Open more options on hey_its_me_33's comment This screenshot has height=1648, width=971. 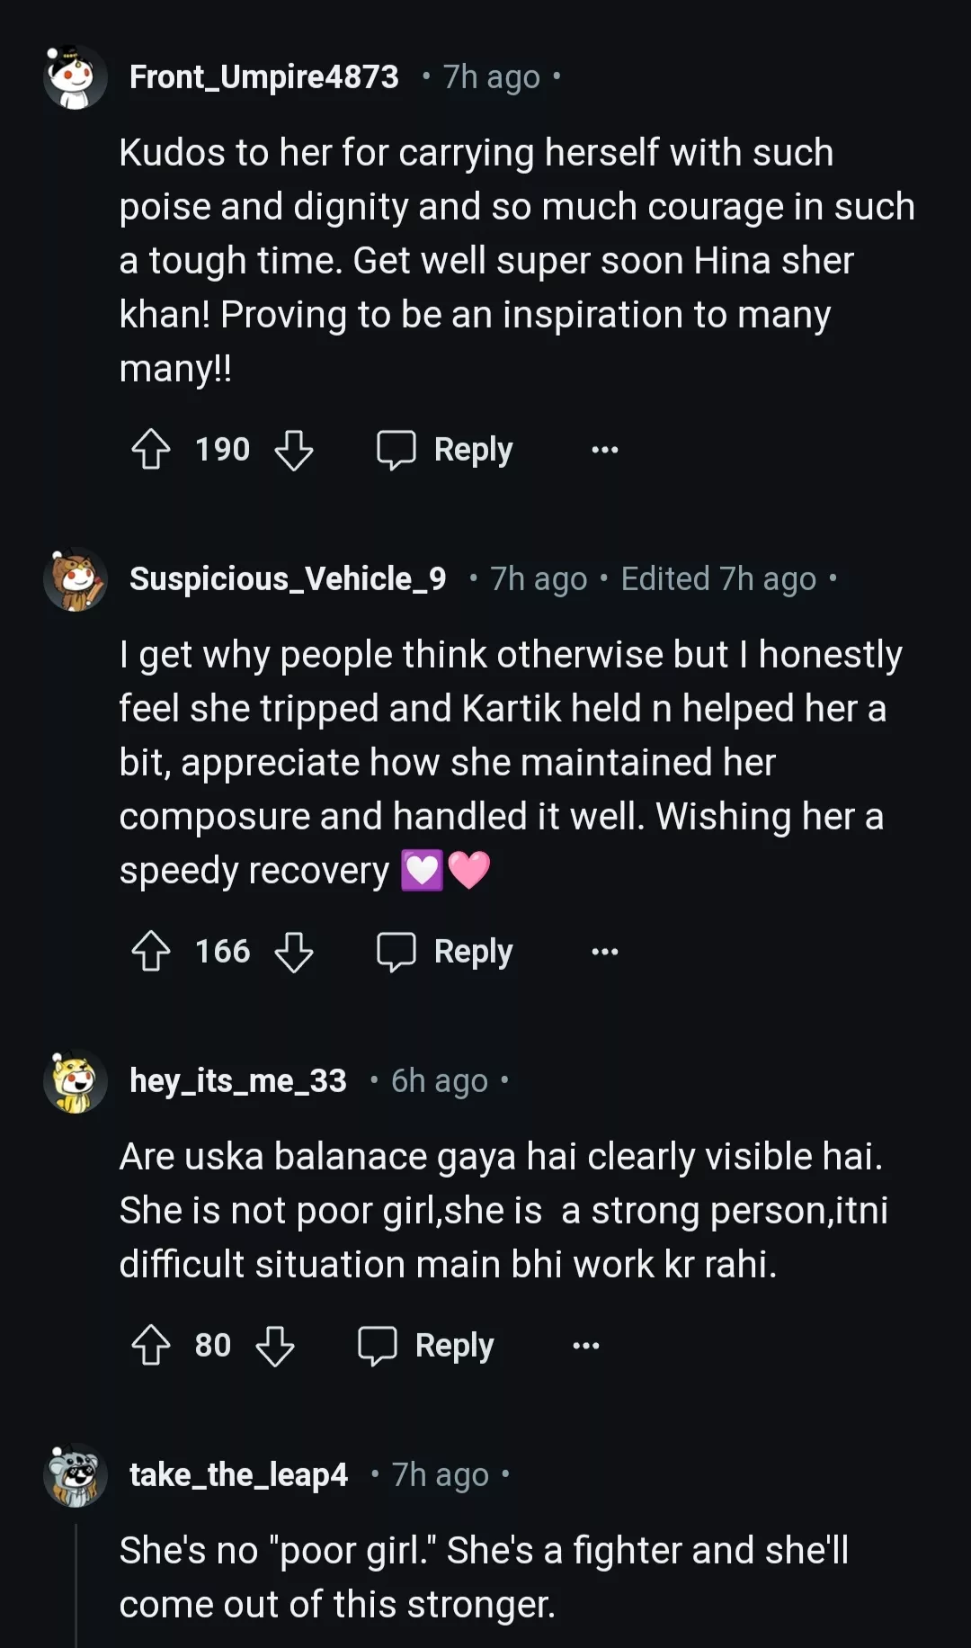point(586,1345)
